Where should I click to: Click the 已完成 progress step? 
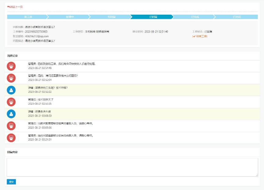pyautogui.click(x=195, y=17)
